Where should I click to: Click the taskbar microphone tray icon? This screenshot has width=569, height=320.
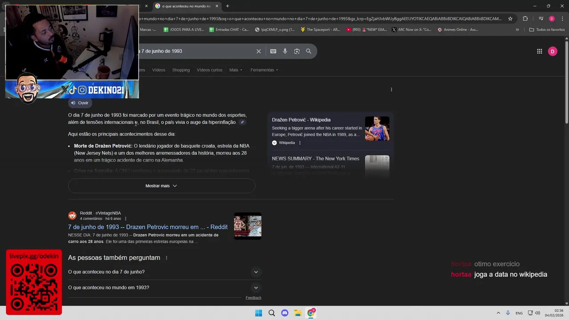(x=508, y=313)
